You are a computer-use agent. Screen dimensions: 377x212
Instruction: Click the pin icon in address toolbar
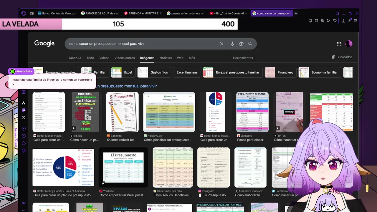(x=310, y=21)
